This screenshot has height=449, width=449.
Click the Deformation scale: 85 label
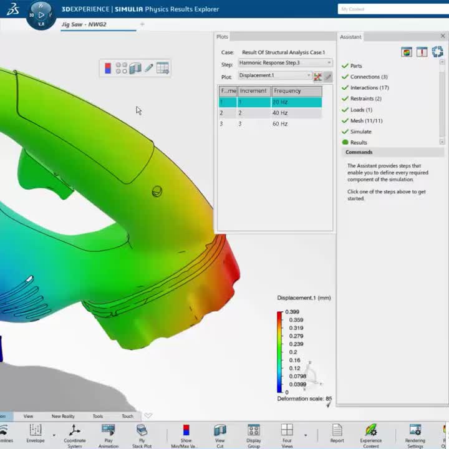[304, 398]
